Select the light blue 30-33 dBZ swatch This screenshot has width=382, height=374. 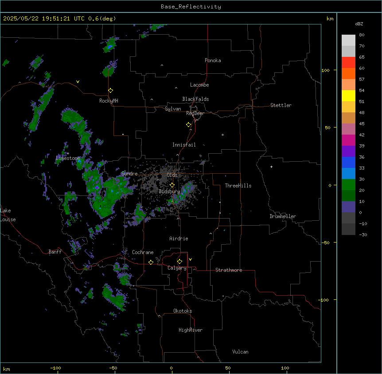coord(348,173)
